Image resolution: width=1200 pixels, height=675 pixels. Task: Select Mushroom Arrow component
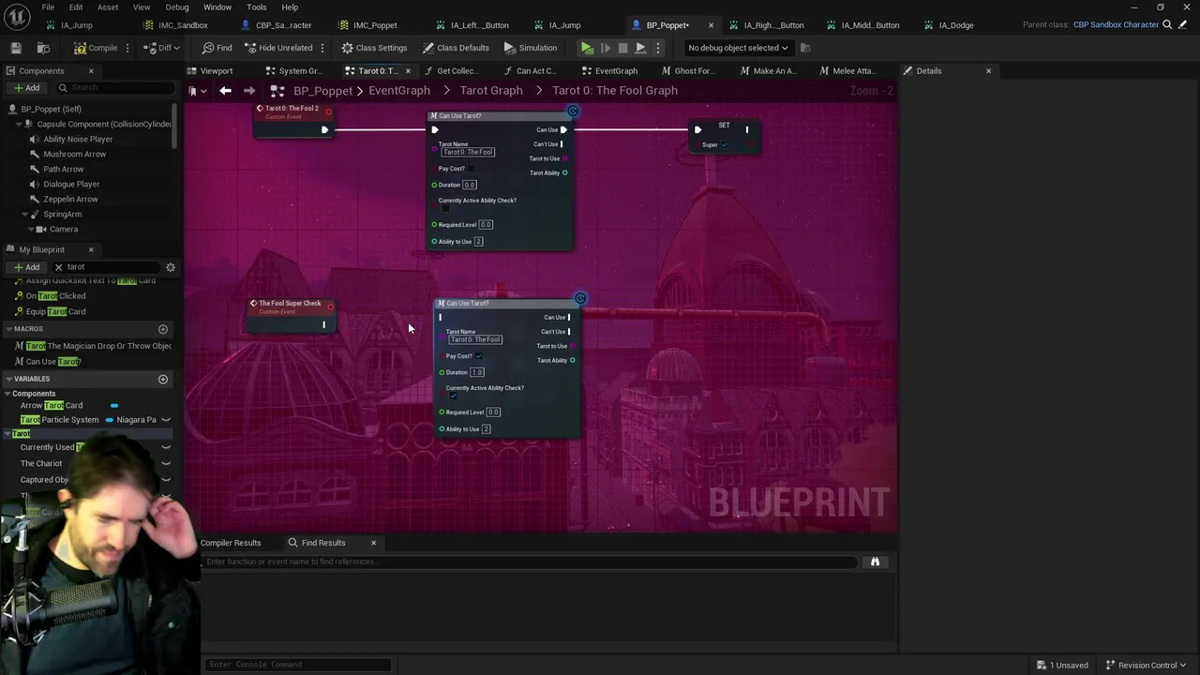tap(74, 154)
